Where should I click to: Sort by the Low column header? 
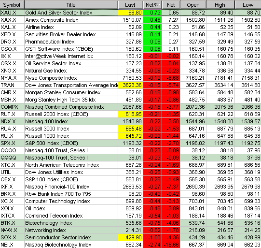tap(248, 5)
